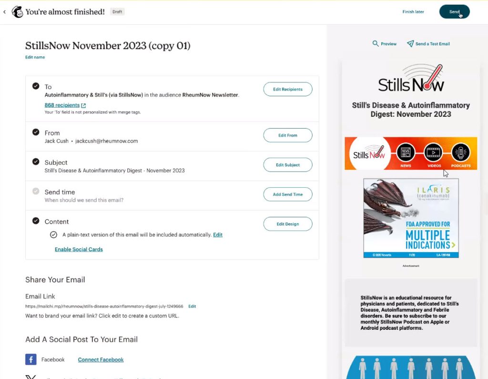Click Add Send Time button

tap(287, 195)
